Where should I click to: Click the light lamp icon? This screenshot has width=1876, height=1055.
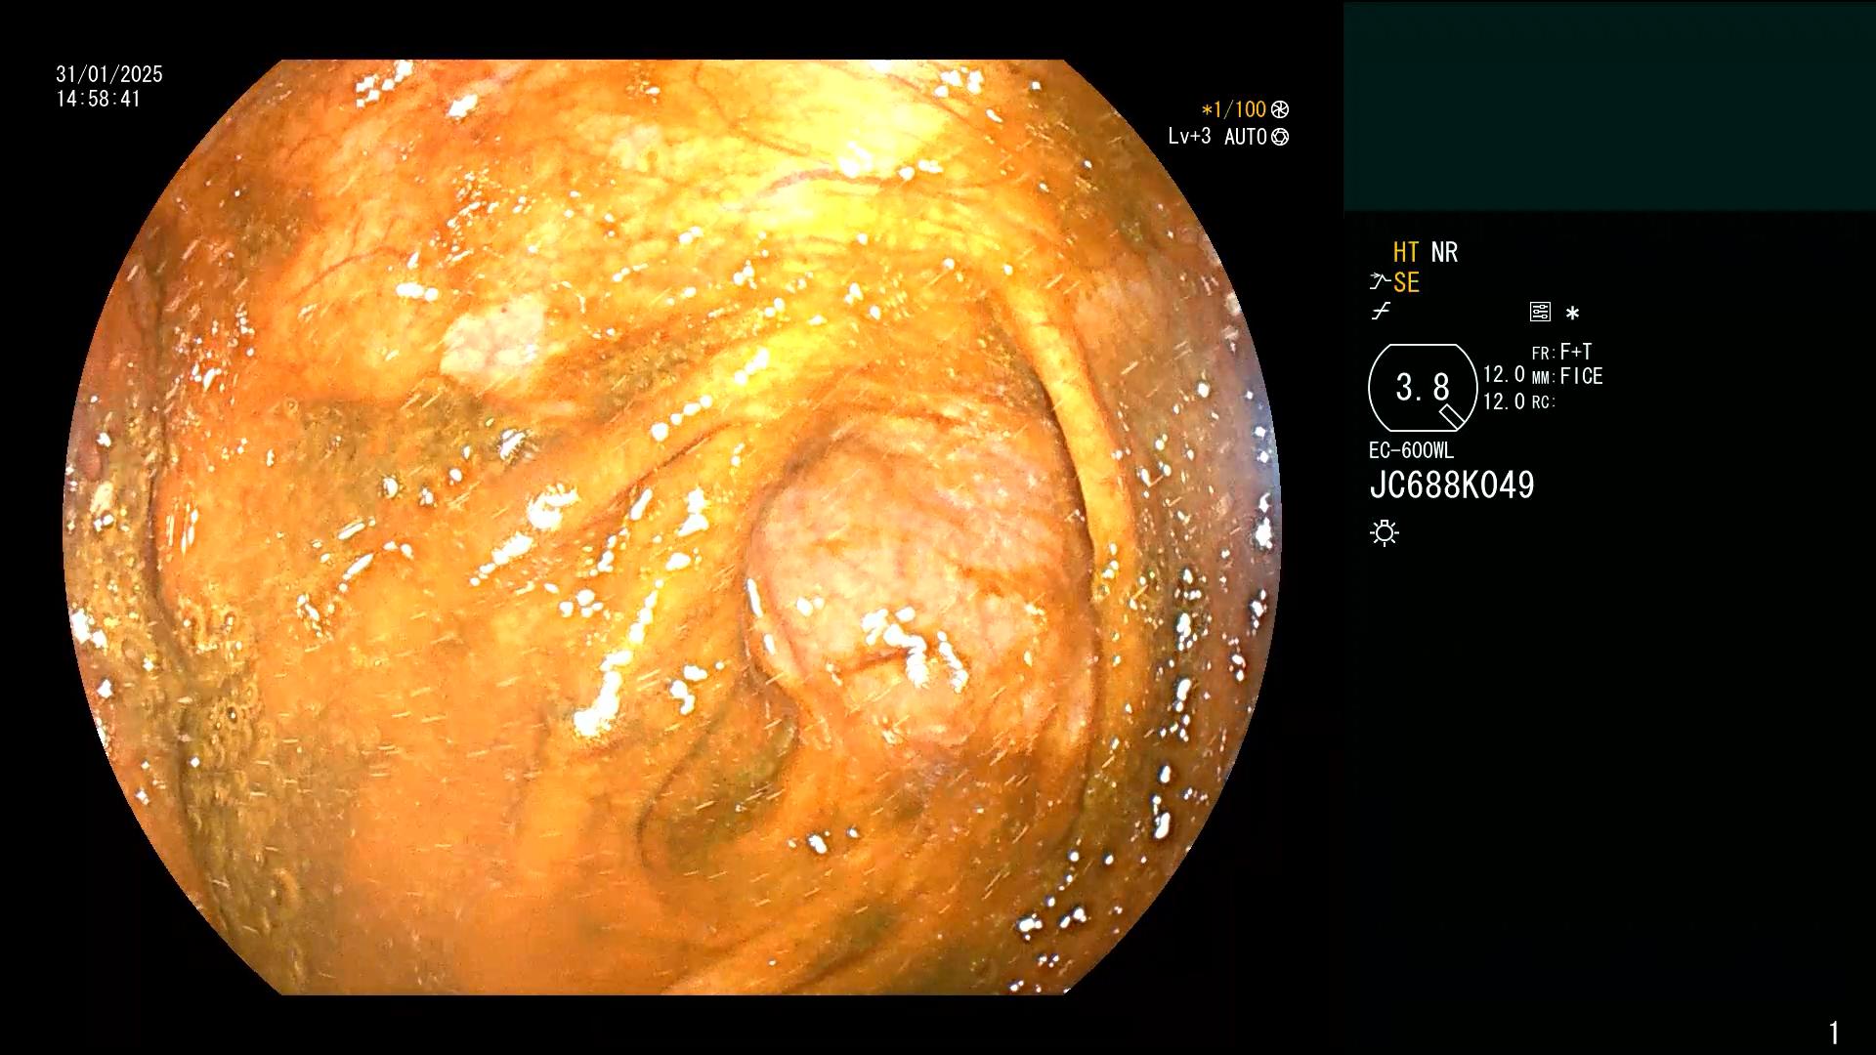click(1385, 533)
